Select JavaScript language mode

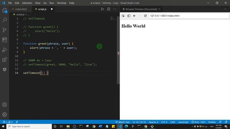coord(183,122)
